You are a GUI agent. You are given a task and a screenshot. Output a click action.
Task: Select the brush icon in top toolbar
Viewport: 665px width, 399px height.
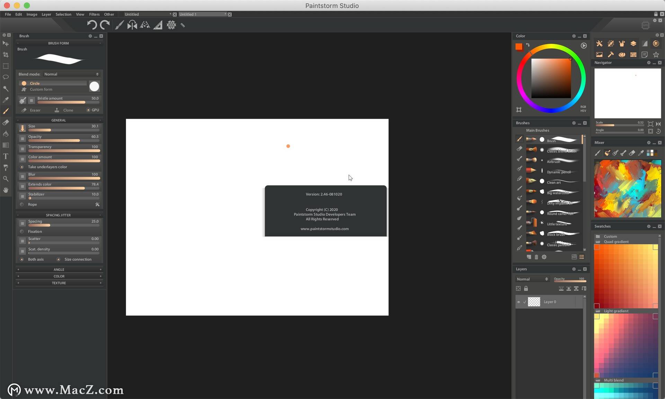point(119,25)
